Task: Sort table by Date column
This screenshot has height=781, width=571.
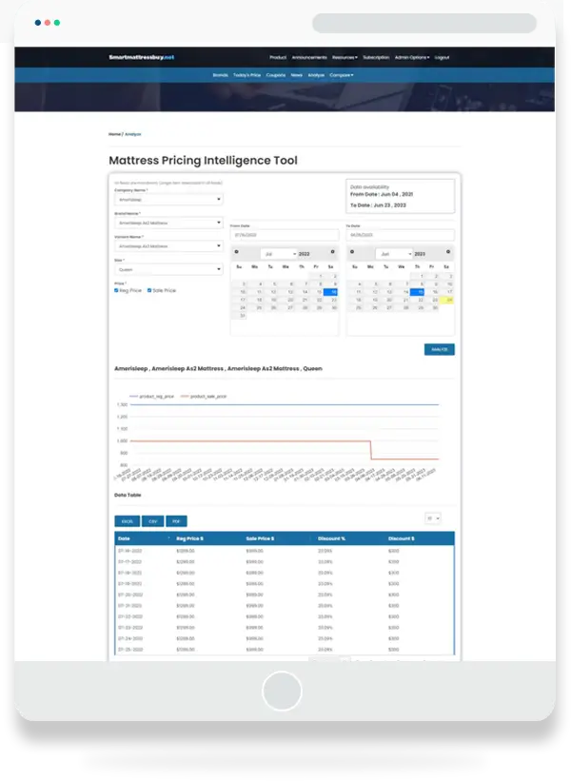Action: point(144,538)
